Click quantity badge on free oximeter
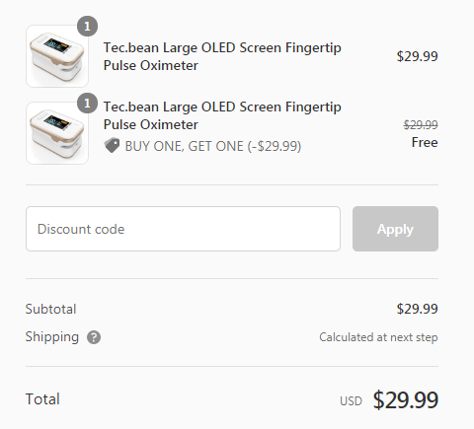This screenshot has width=474, height=429. tap(87, 104)
